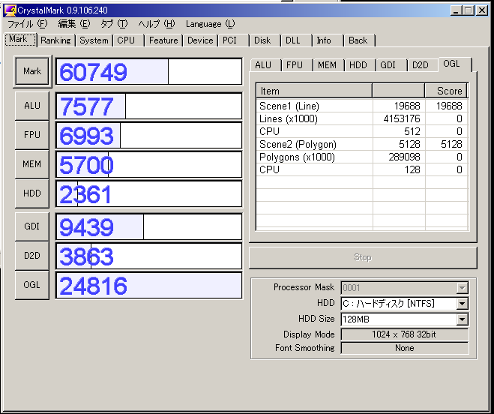Click the ALU score bar 7577
494x414 pixels.
coord(149,106)
